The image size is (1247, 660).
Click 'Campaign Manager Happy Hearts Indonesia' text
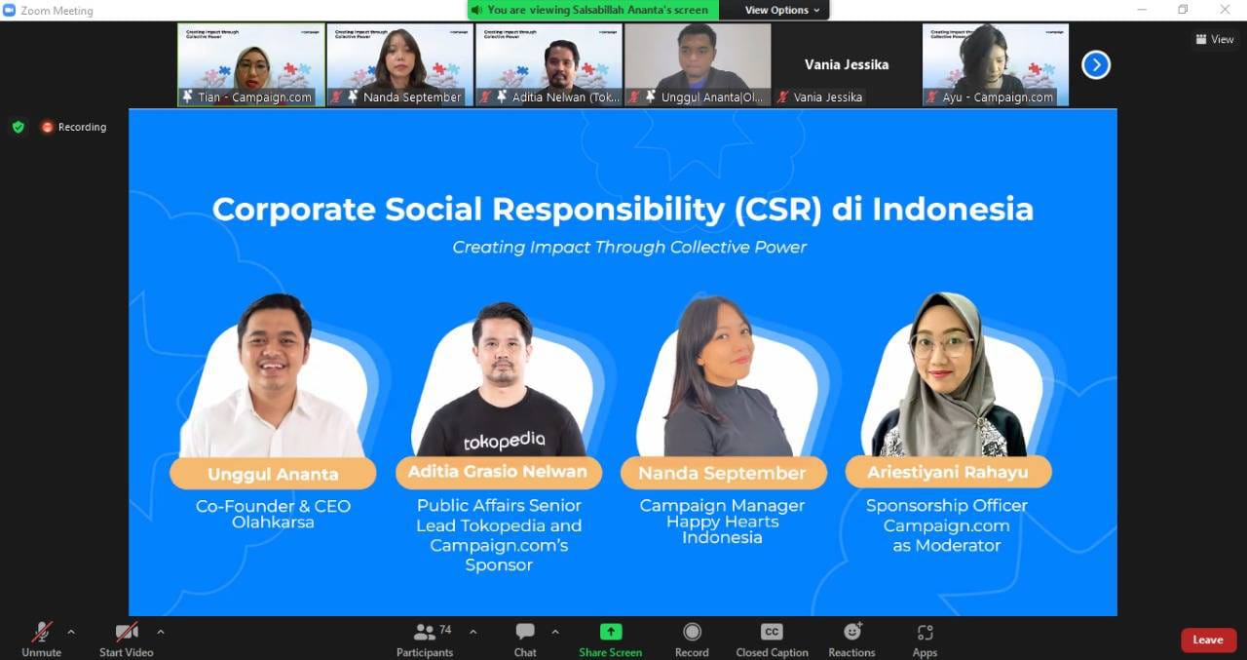click(x=722, y=521)
